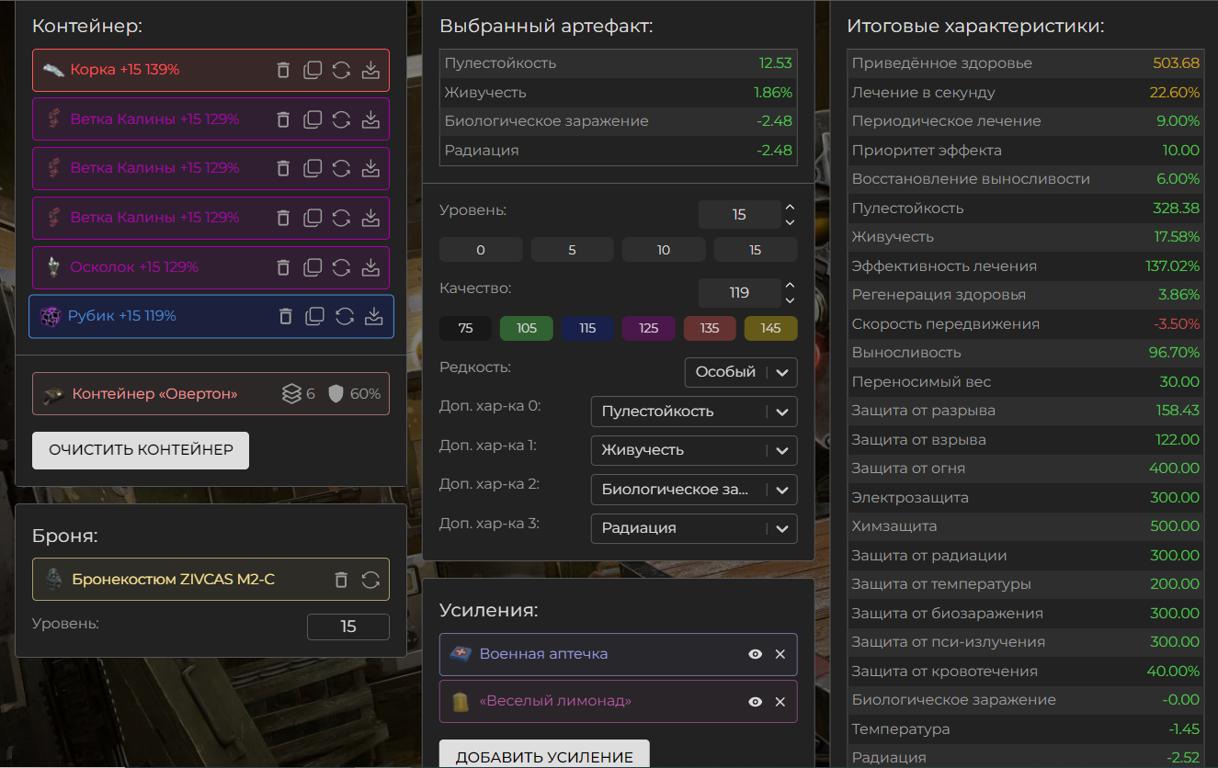This screenshot has width=1218, height=768.
Task: Focus the armor Уровень field under Броня
Action: [x=348, y=627]
